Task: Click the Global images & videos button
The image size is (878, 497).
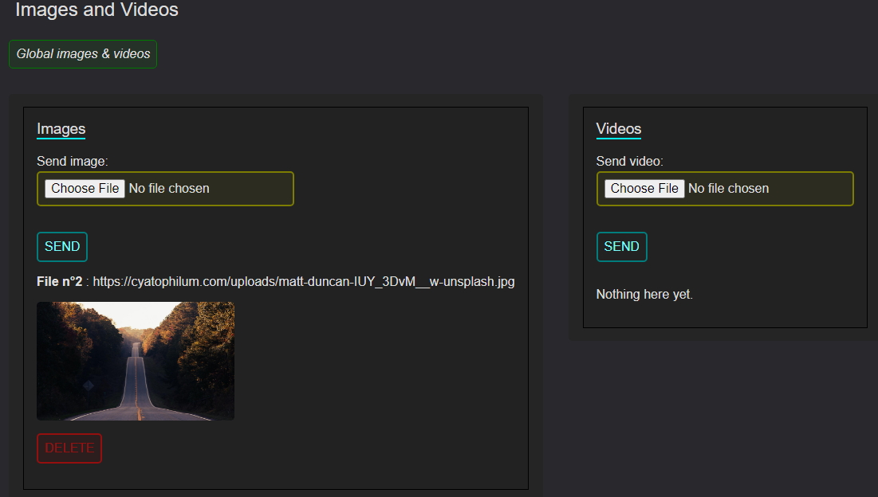Action: (x=83, y=54)
